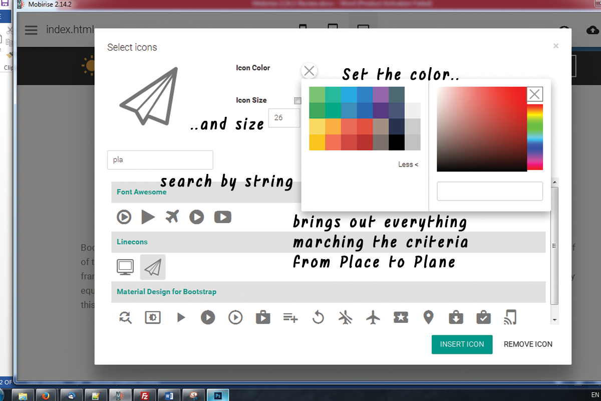This screenshot has height=401, width=601.
Task: Choose the monitor display icon in Linecons
Action: tap(125, 267)
